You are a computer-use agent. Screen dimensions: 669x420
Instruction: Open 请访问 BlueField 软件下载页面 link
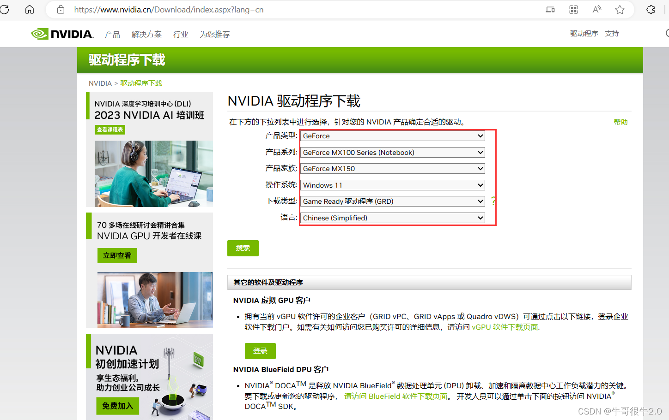(396, 396)
